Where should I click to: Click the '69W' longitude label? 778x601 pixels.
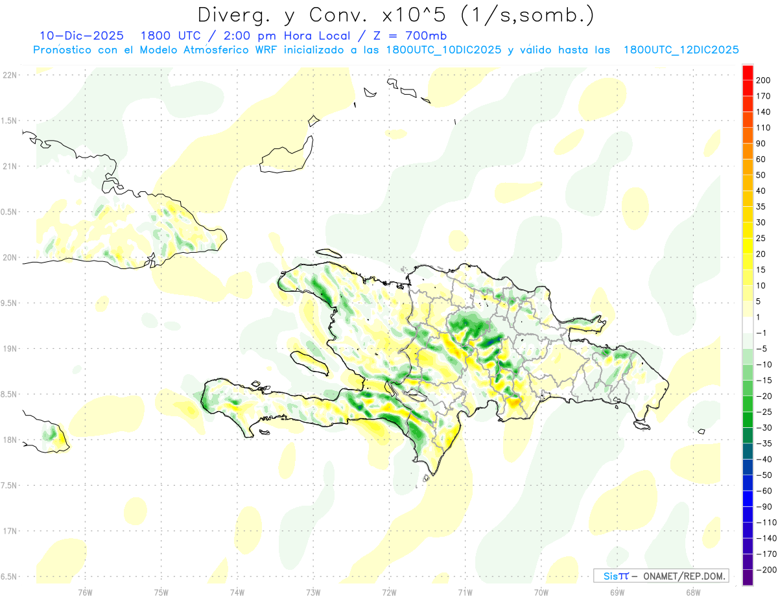(x=617, y=593)
